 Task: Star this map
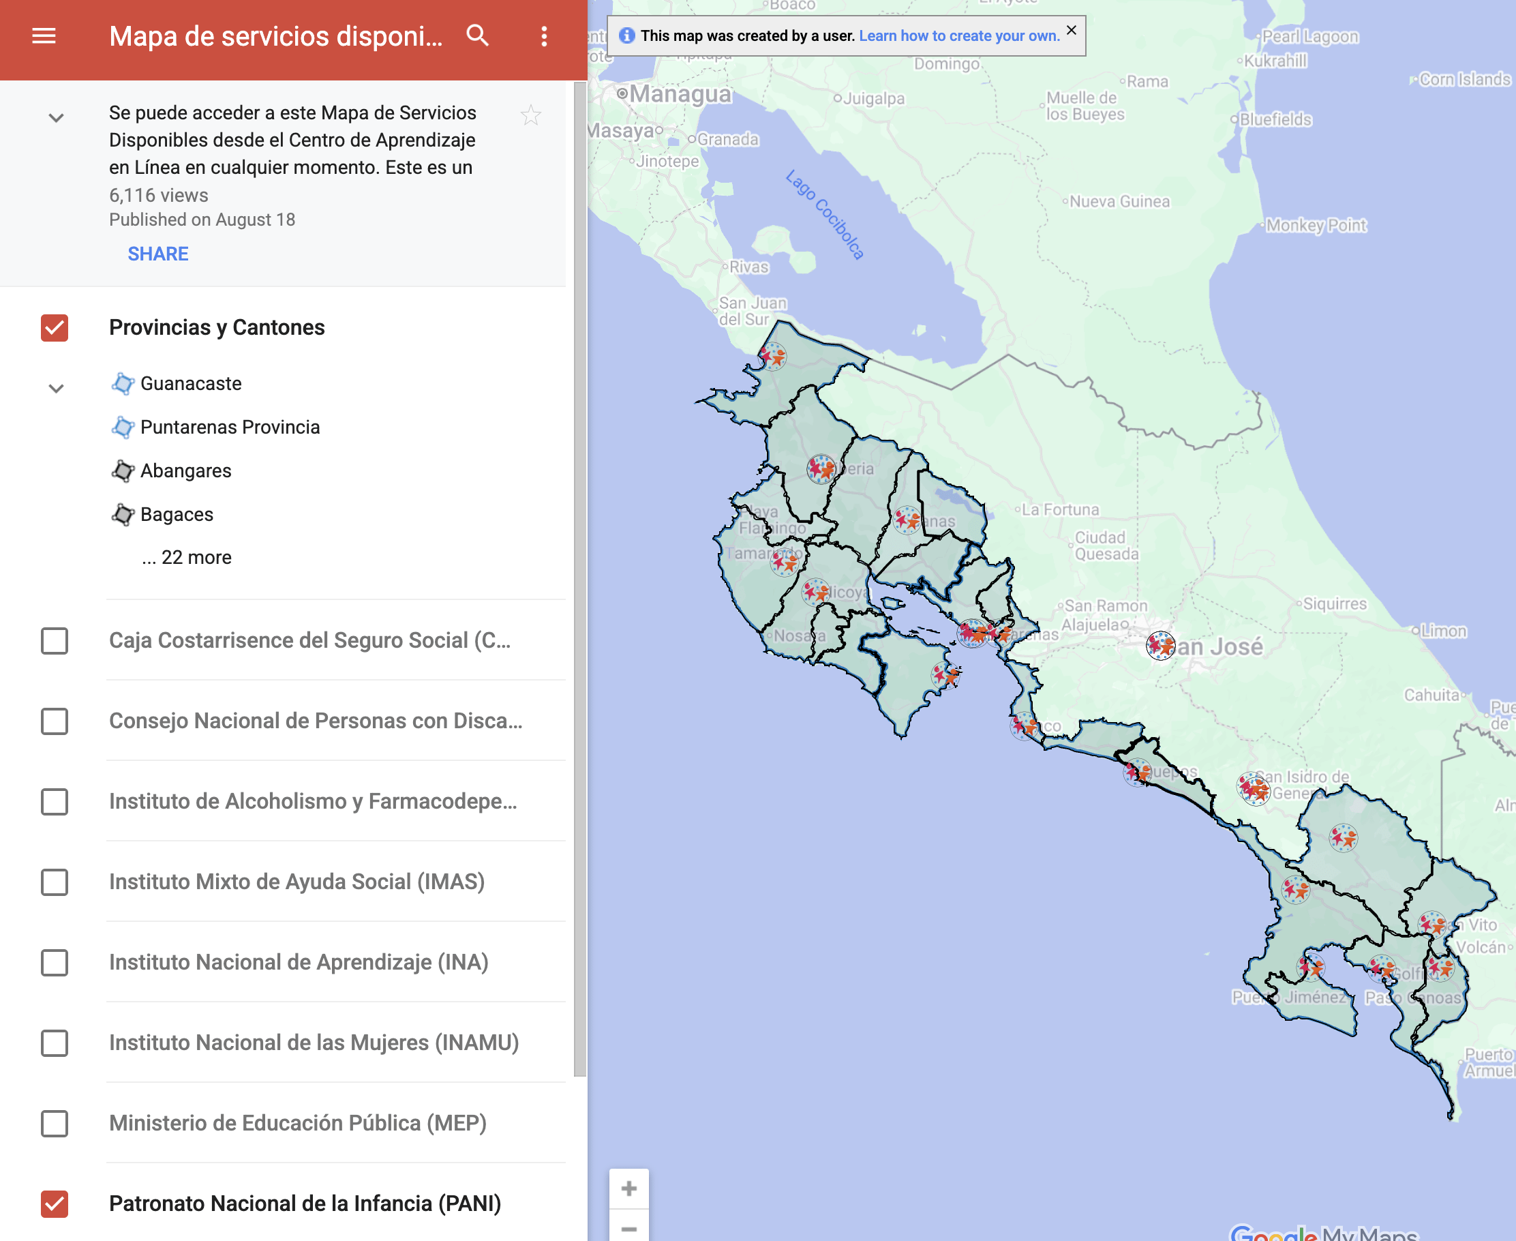(x=530, y=115)
